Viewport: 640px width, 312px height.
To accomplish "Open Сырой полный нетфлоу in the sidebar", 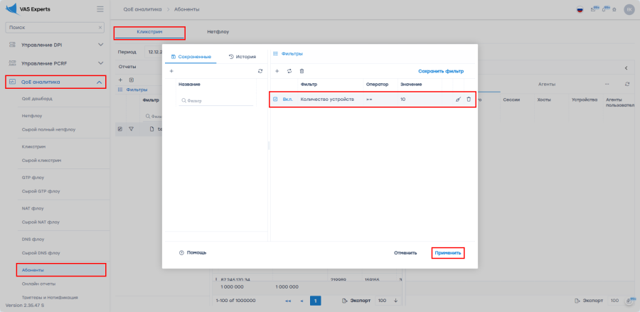I will click(48, 129).
